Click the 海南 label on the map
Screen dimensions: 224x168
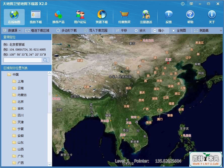(x=149, y=122)
